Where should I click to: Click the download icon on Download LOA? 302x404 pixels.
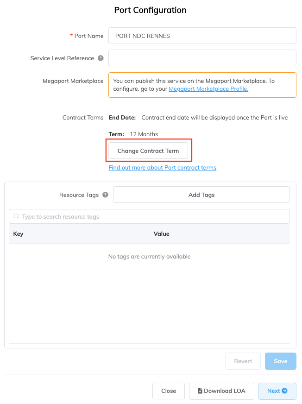pos(200,391)
